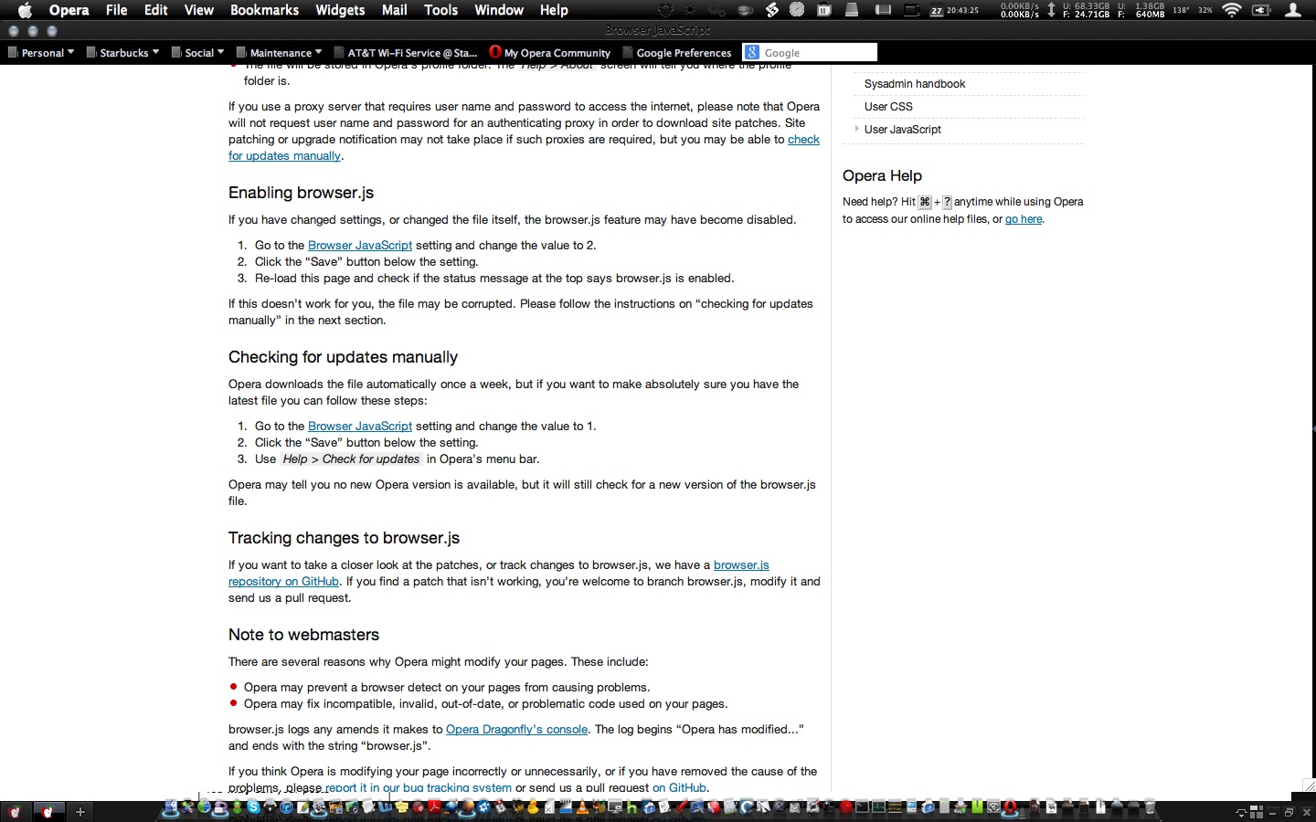Open the Starbucks bookmarks folder dropdown
Image resolution: width=1316 pixels, height=822 pixels.
pos(122,52)
